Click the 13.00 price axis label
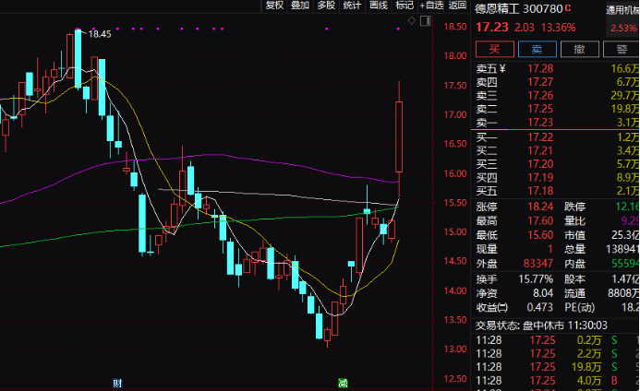This screenshot has height=391, width=640. click(x=455, y=349)
